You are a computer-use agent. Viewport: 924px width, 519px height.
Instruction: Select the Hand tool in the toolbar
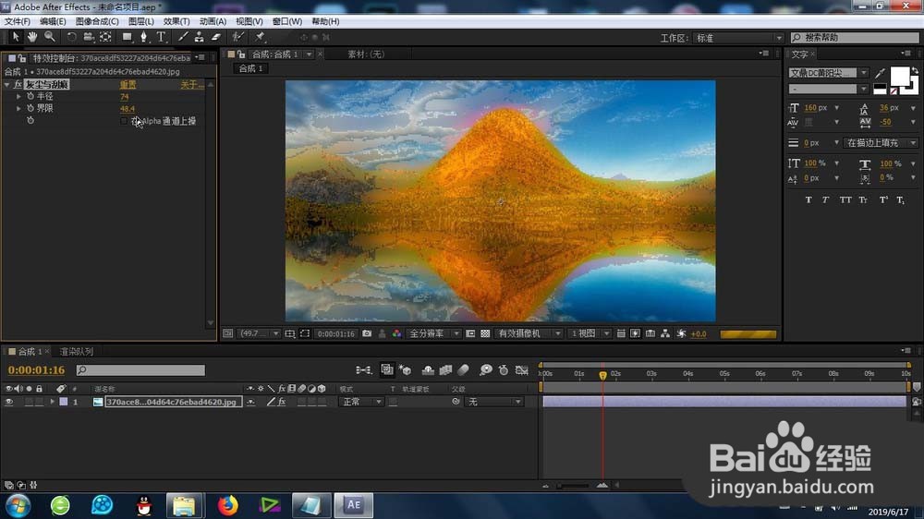(x=32, y=37)
